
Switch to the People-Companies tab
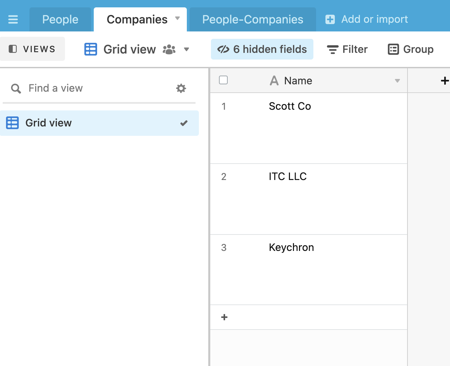[x=253, y=19]
